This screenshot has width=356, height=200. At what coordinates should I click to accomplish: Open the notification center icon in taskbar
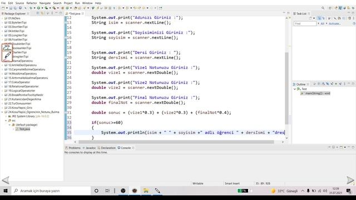point(349,191)
